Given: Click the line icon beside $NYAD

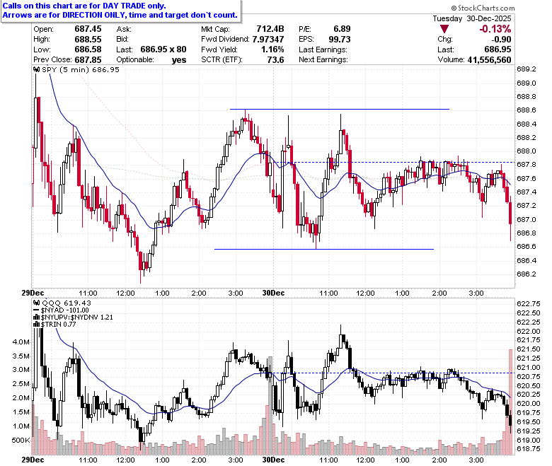Looking at the screenshot, I should tap(36, 310).
